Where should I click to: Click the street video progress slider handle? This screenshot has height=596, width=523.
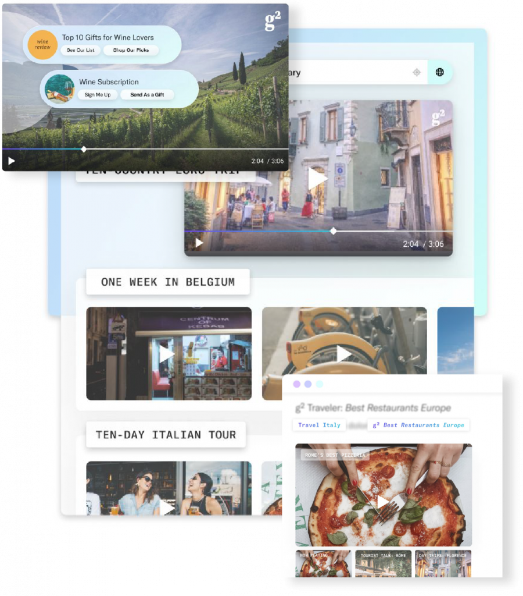pos(333,231)
